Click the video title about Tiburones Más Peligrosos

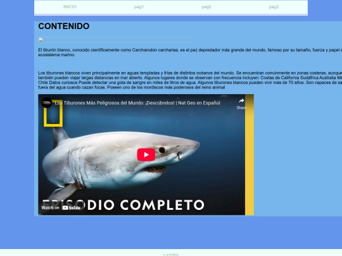click(x=137, y=103)
